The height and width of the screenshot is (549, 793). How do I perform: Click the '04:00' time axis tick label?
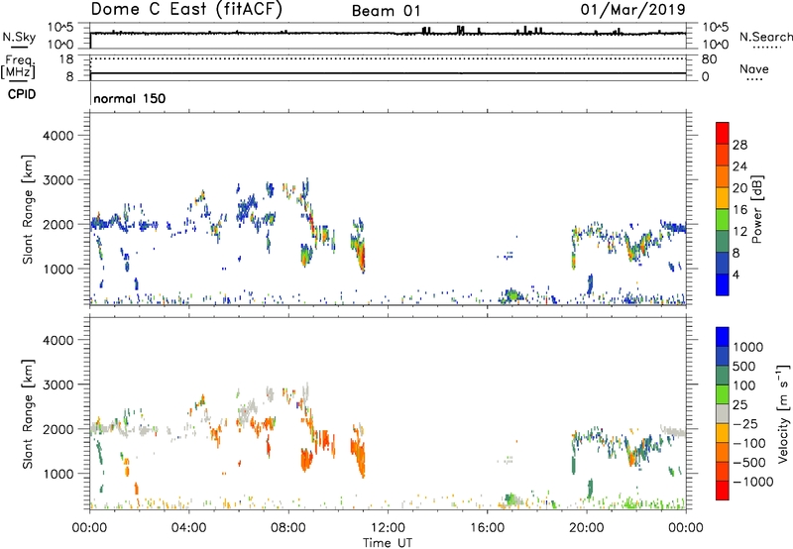188,528
